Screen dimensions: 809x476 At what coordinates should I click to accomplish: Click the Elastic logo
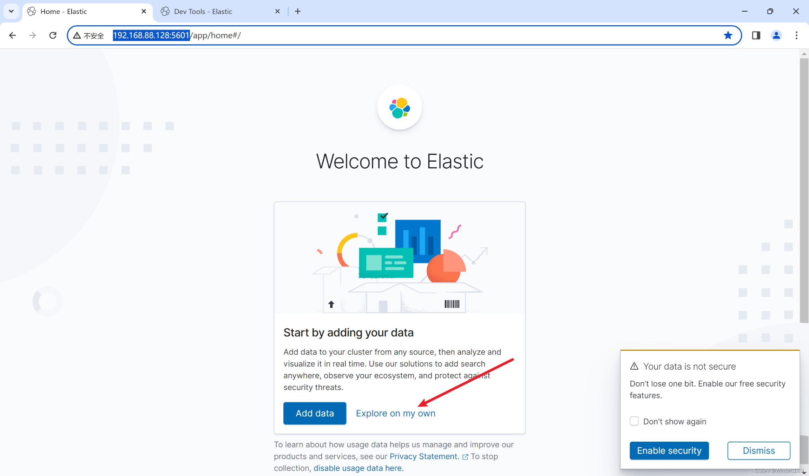click(x=400, y=108)
